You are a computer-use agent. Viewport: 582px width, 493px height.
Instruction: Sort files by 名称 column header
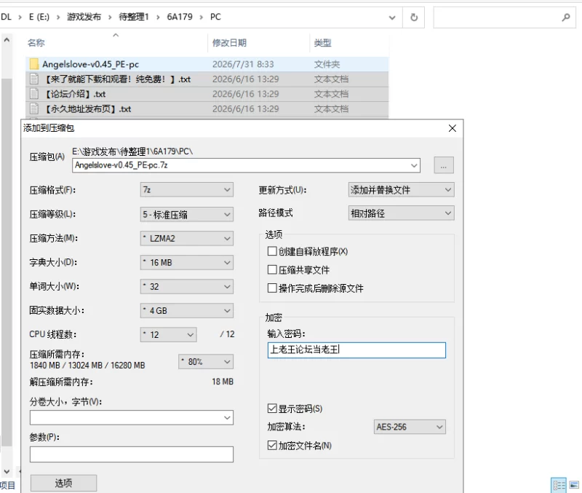click(36, 43)
